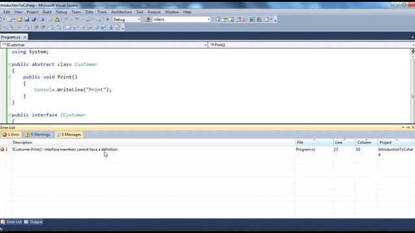Start debugging with the green play icon
This screenshot has width=415, height=233.
point(108,19)
